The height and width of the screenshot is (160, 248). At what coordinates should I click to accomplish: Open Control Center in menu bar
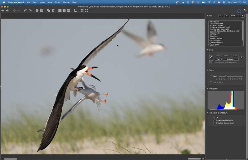224,2
